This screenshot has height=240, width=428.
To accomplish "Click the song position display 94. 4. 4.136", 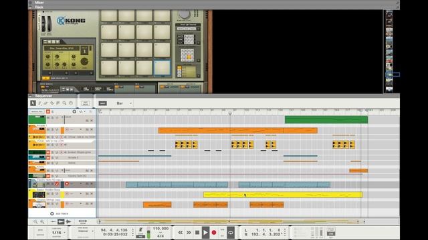I will [x=114, y=230].
